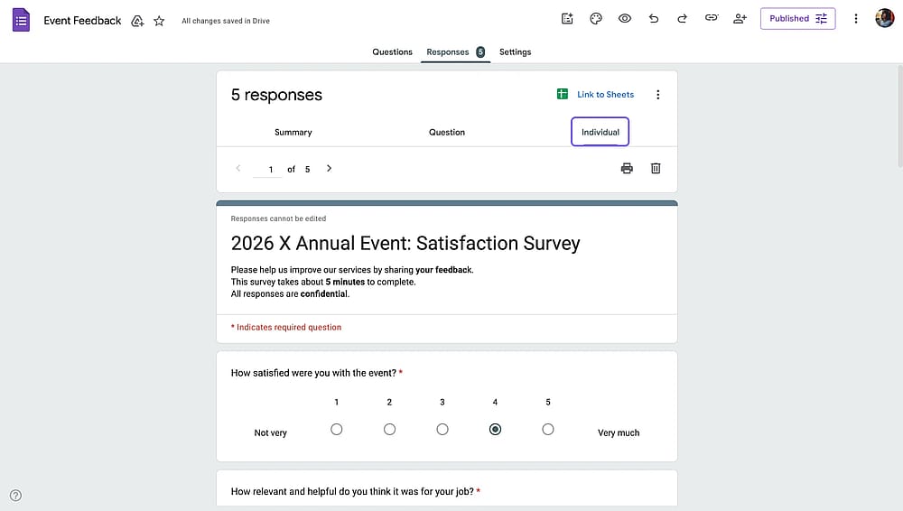Open the add-ons note icon in toolbar
Viewport: 903px width, 511px height.
point(567,18)
